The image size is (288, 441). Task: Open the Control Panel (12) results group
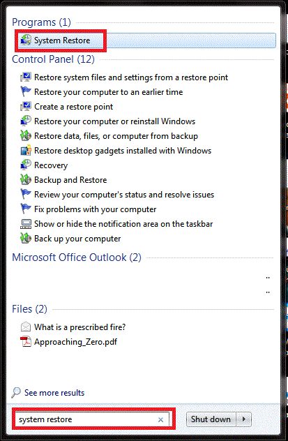click(x=54, y=59)
